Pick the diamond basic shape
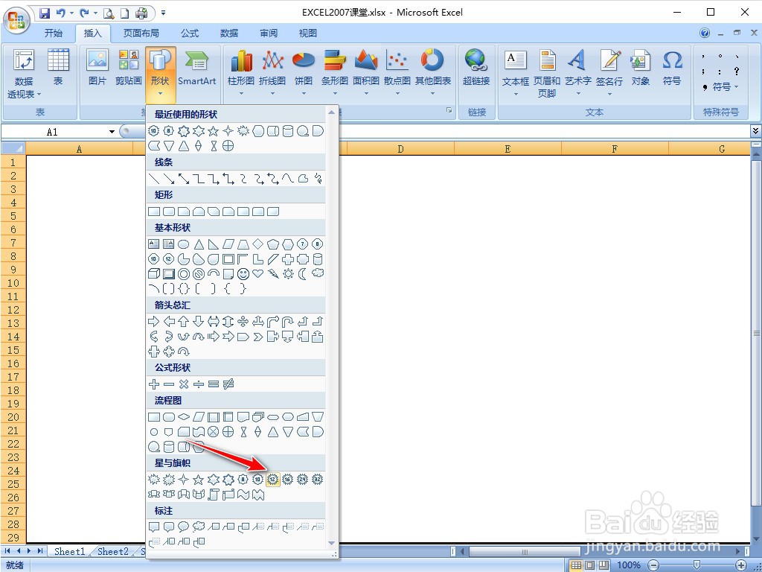The width and height of the screenshot is (762, 572). point(258,244)
